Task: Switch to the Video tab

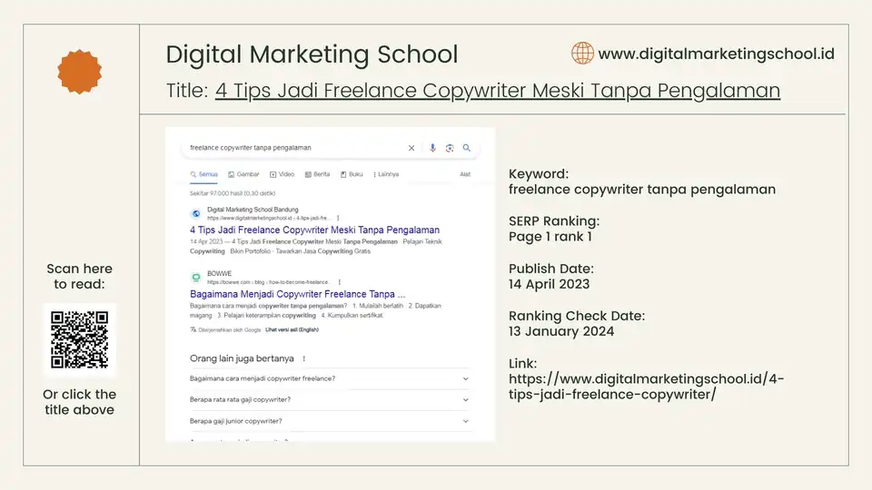Action: pyautogui.click(x=282, y=174)
